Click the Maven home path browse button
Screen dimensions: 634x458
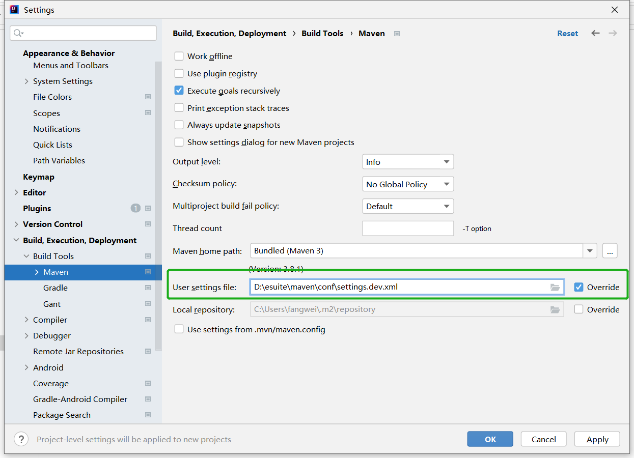tap(610, 250)
